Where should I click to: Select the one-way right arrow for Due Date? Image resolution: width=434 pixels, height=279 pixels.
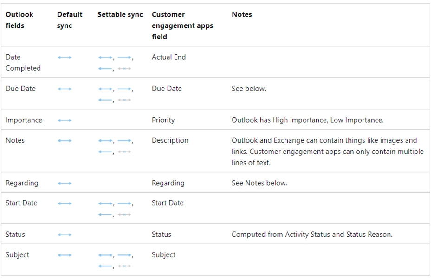[x=124, y=89]
